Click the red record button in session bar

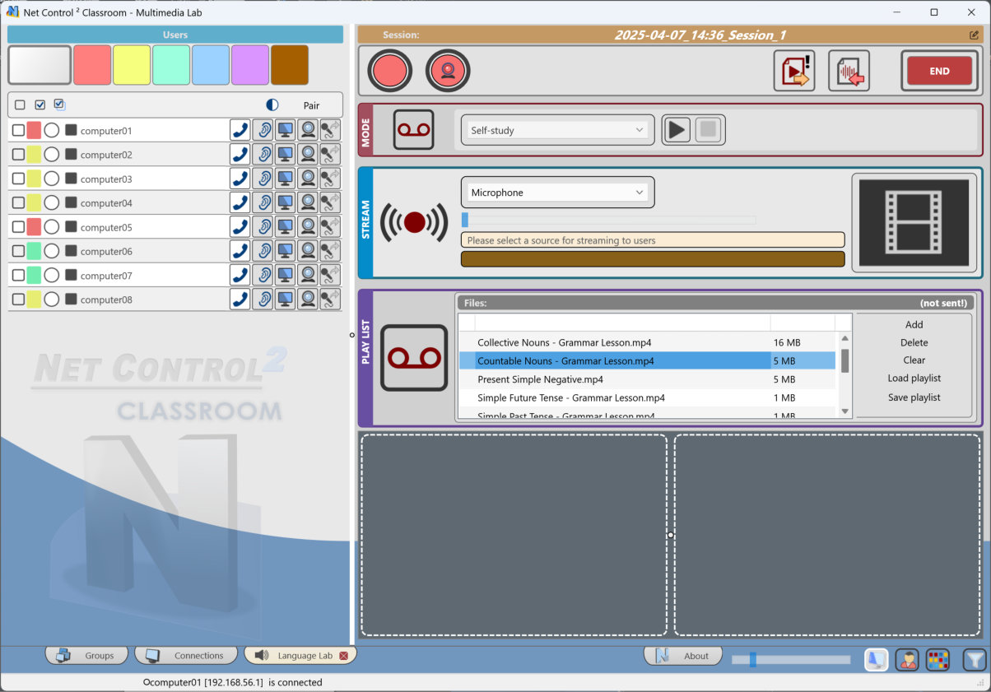coord(389,71)
